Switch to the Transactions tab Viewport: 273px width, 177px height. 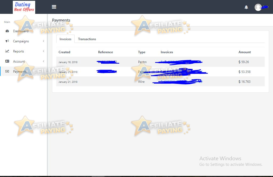click(87, 39)
